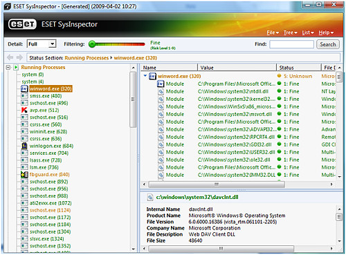Screen dimensions: 346x255
Task: Click the process icon beside services.exe (704)
Action: [24, 153]
